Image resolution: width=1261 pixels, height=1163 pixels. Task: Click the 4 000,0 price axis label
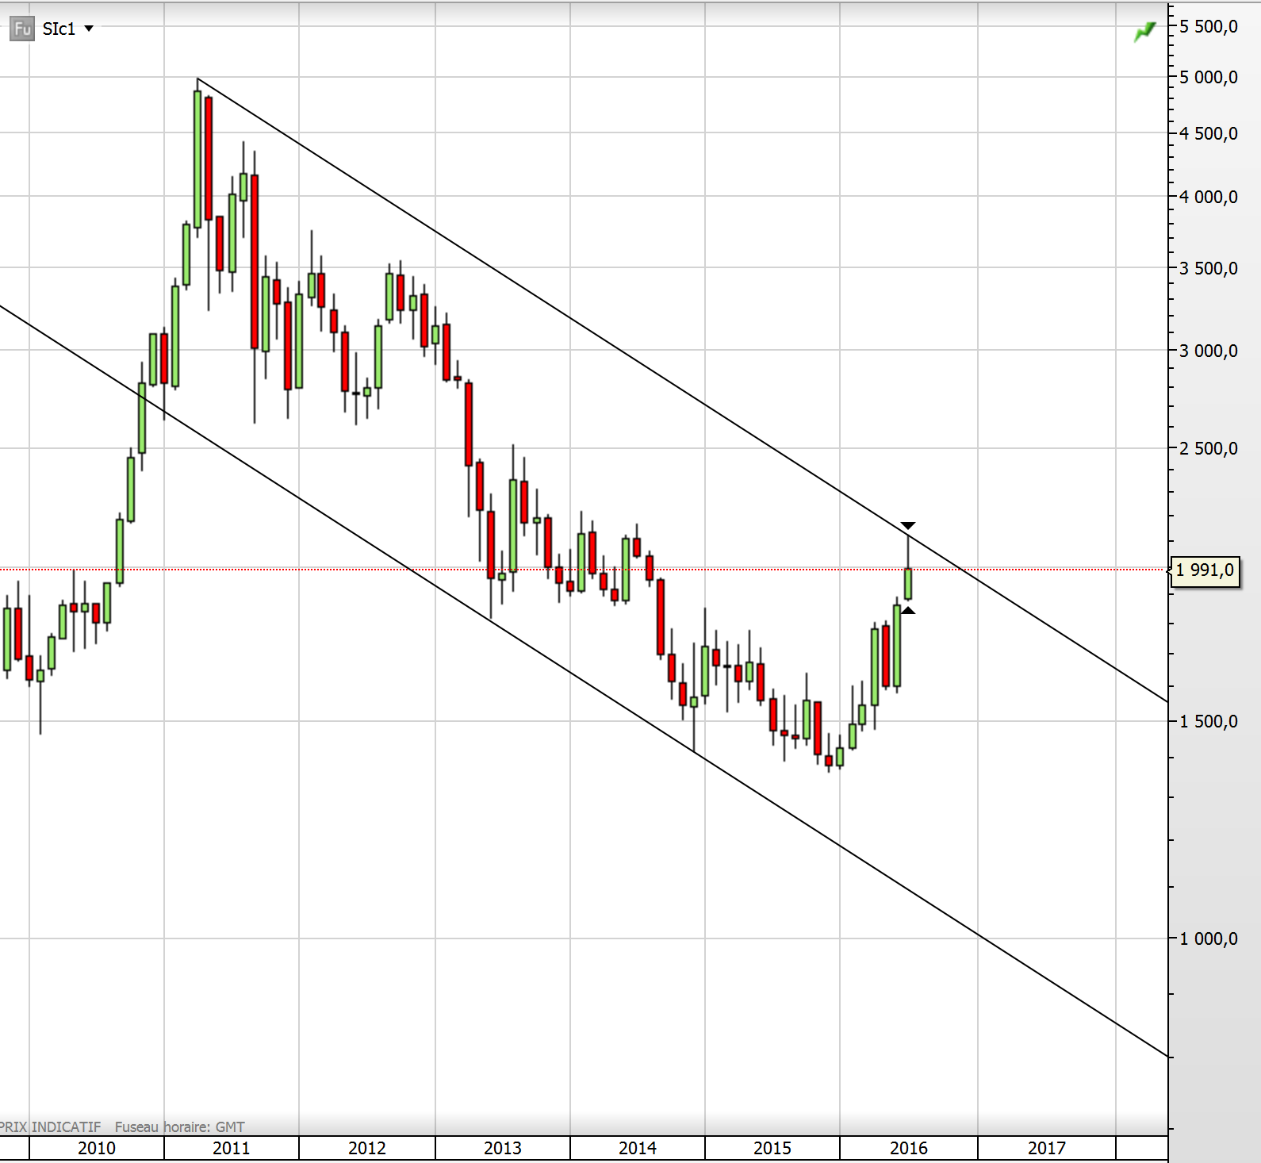(x=1208, y=197)
